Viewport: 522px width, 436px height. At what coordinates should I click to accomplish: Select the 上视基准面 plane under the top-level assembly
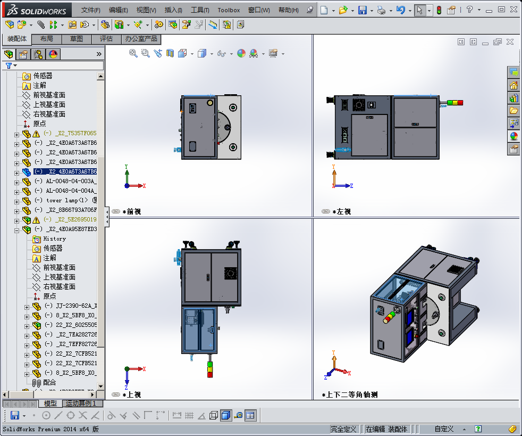(49, 105)
